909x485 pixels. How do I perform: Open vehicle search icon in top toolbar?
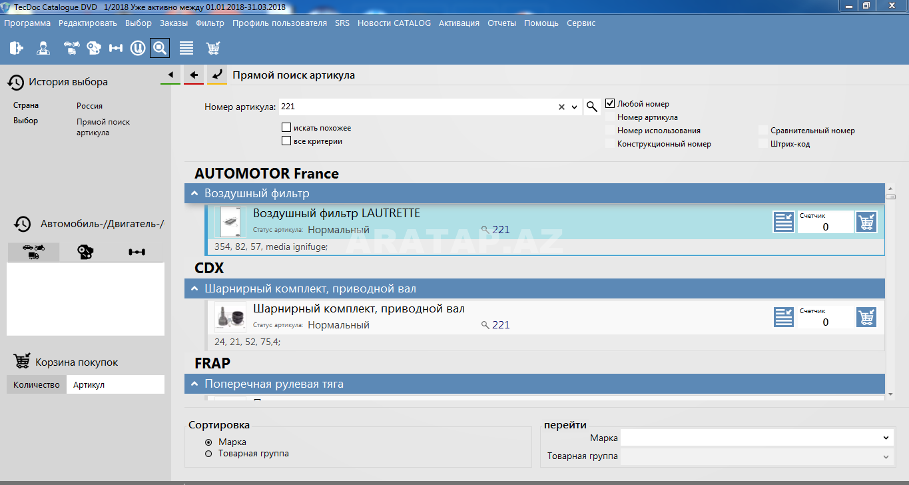point(71,48)
